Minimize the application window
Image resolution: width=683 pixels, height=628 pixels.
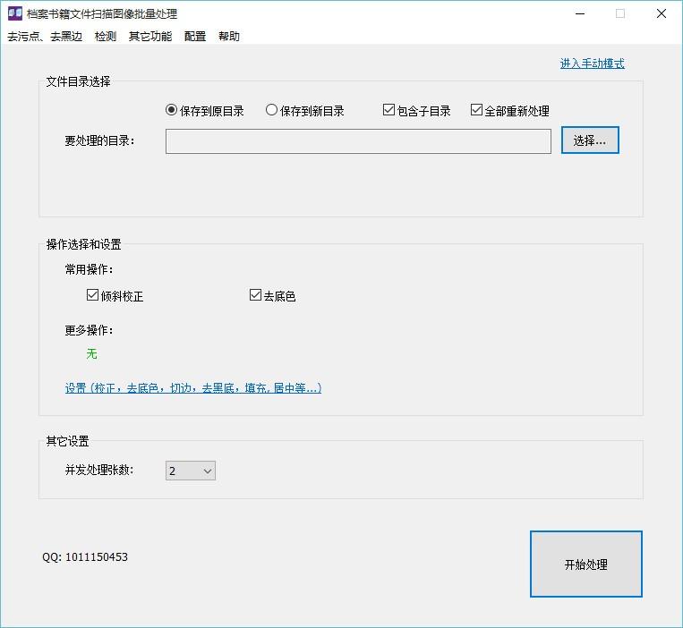pos(579,13)
